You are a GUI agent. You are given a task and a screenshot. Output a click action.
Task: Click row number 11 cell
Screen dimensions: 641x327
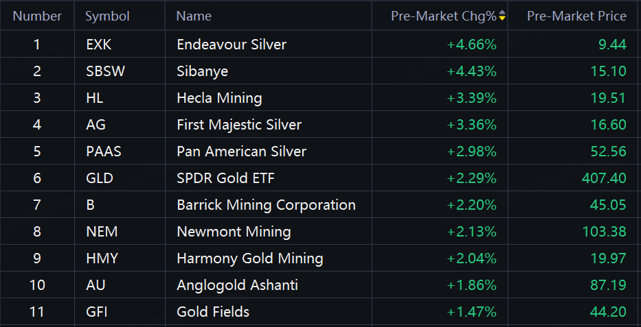pyautogui.click(x=37, y=312)
